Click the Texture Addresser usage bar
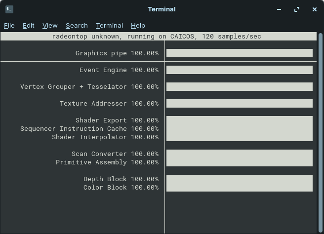The image size is (324, 234). coord(239,104)
